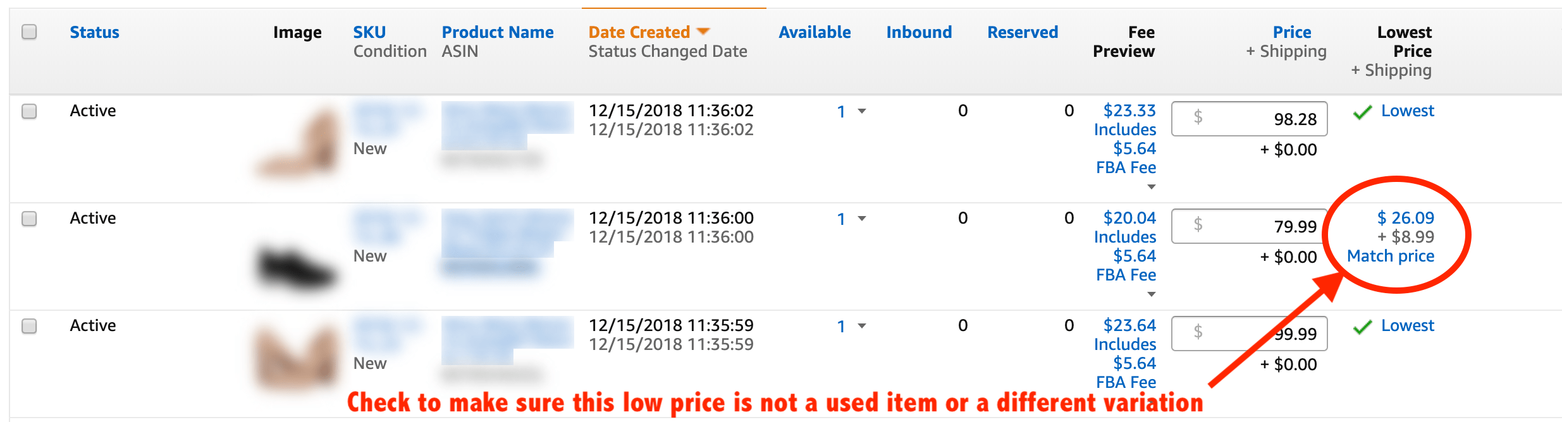Open the Available quantity dropdown on first listing
This screenshot has height=422, width=1562.
click(861, 112)
